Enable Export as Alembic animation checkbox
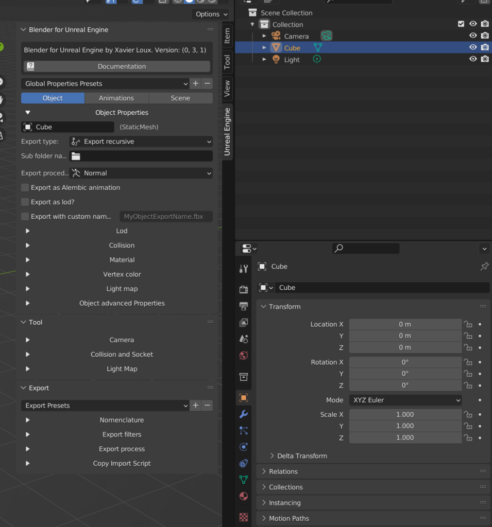 click(25, 187)
